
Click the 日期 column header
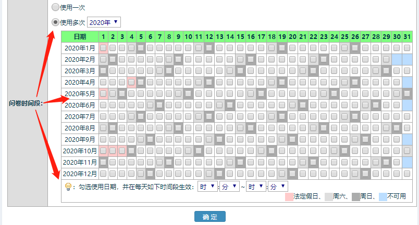pyautogui.click(x=80, y=36)
